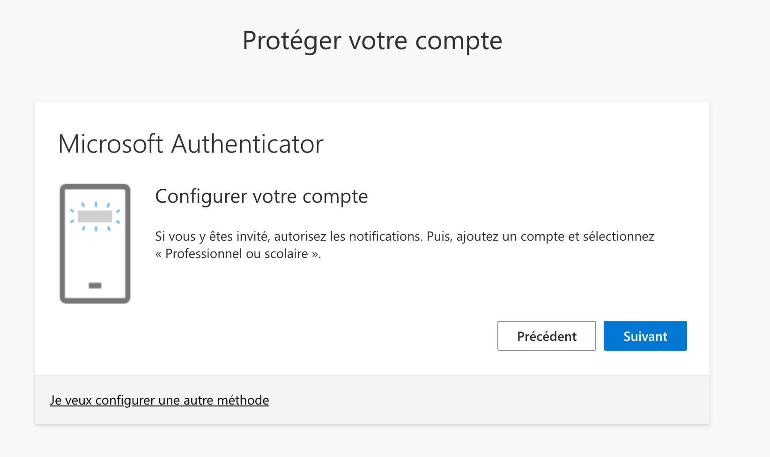Click the home button on phone graphic
770x457 pixels.
pos(95,286)
